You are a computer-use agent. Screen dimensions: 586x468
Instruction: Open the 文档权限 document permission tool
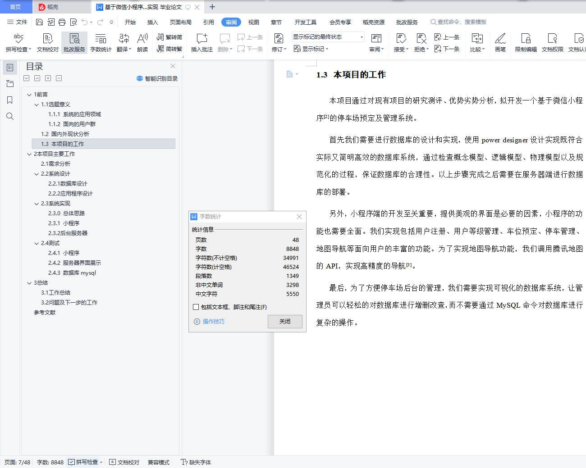(x=553, y=43)
